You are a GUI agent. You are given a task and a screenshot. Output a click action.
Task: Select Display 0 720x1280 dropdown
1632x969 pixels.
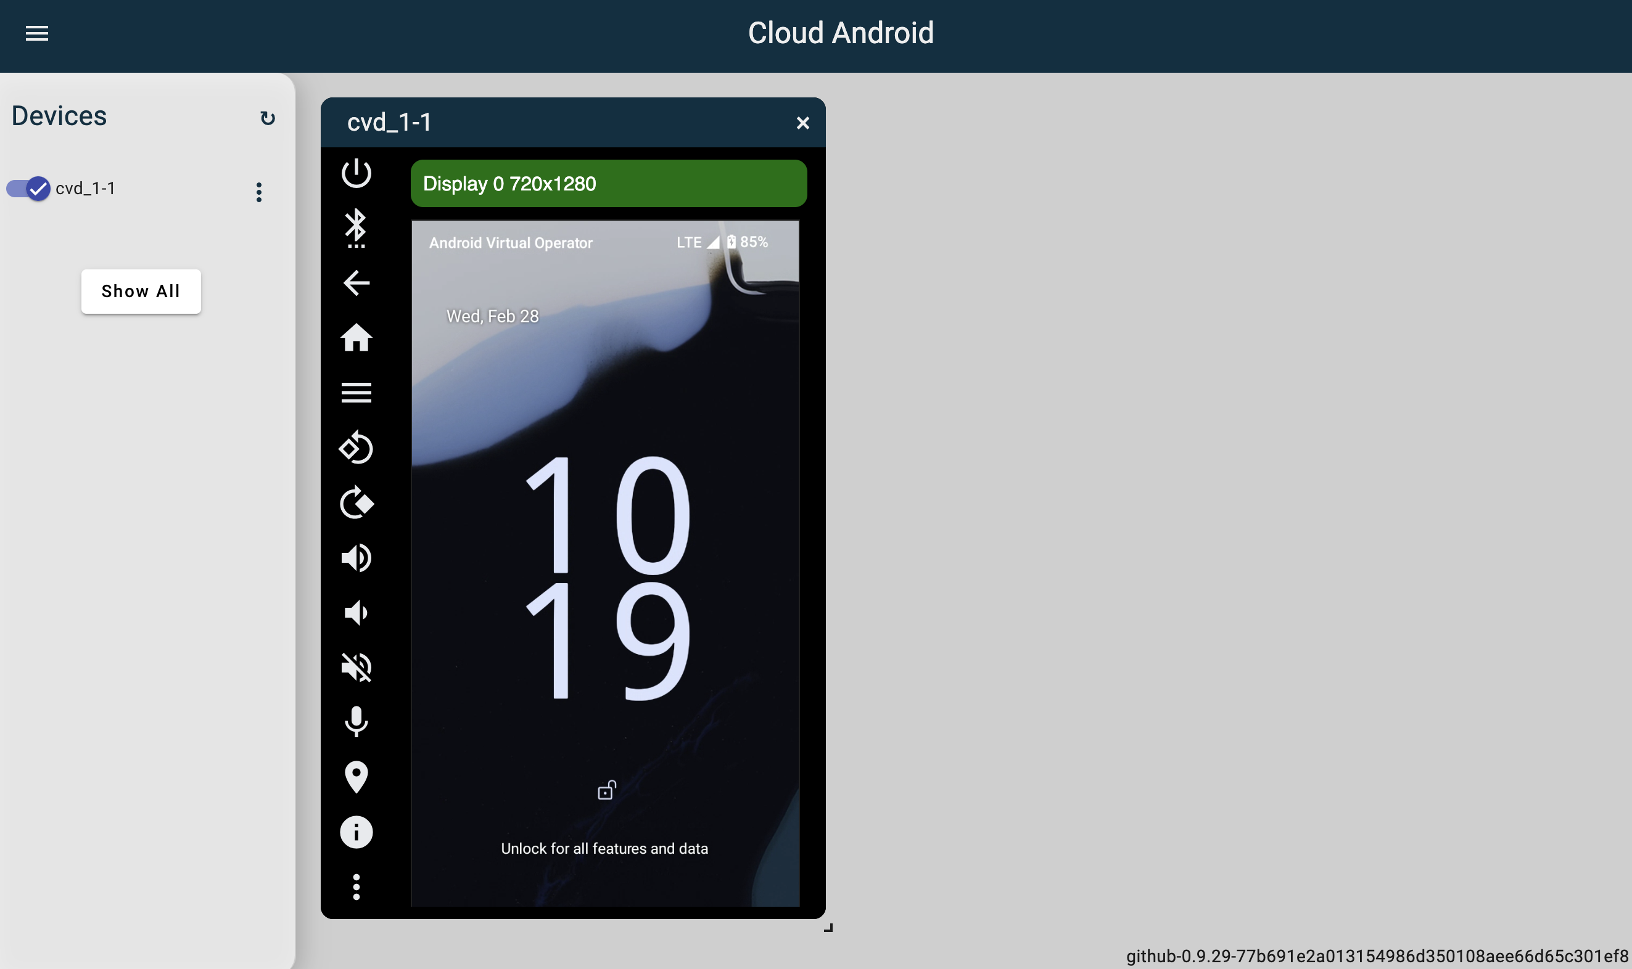tap(608, 184)
